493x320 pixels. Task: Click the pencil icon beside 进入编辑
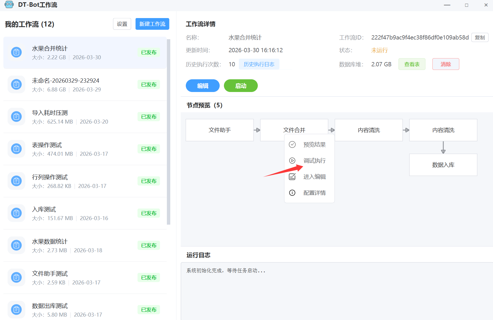pyautogui.click(x=292, y=177)
